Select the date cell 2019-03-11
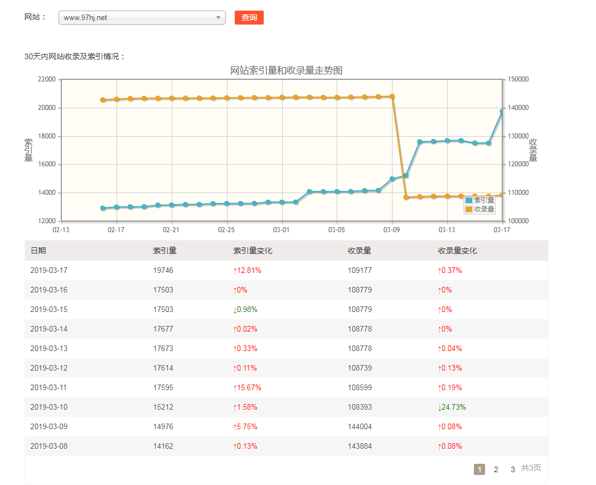The width and height of the screenshot is (596, 485). pos(49,388)
